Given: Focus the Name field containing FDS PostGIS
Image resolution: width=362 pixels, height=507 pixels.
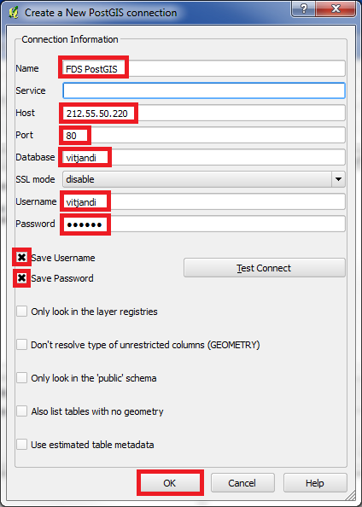Looking at the screenshot, I should point(204,68).
